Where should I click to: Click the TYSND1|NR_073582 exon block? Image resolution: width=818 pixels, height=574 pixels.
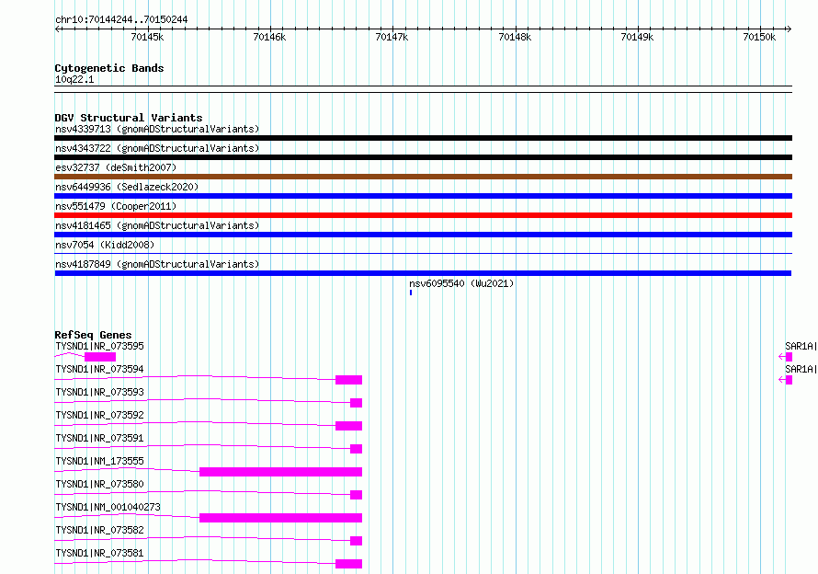point(356,541)
